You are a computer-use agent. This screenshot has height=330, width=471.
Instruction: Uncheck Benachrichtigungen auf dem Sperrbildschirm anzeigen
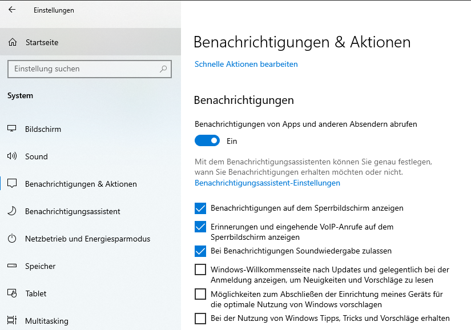click(x=200, y=208)
